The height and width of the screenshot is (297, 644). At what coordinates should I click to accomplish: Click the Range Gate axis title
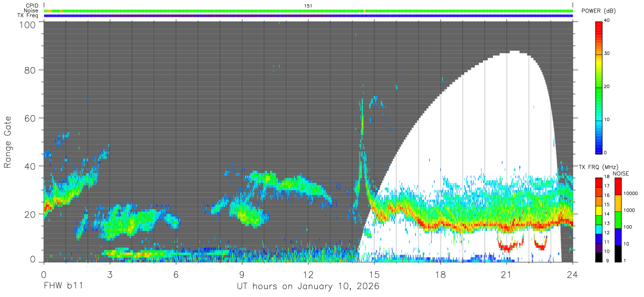8,142
